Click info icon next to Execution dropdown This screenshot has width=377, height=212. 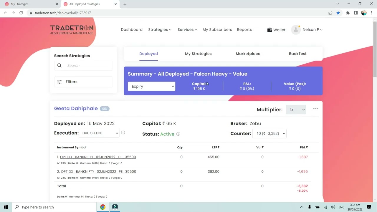123,132
